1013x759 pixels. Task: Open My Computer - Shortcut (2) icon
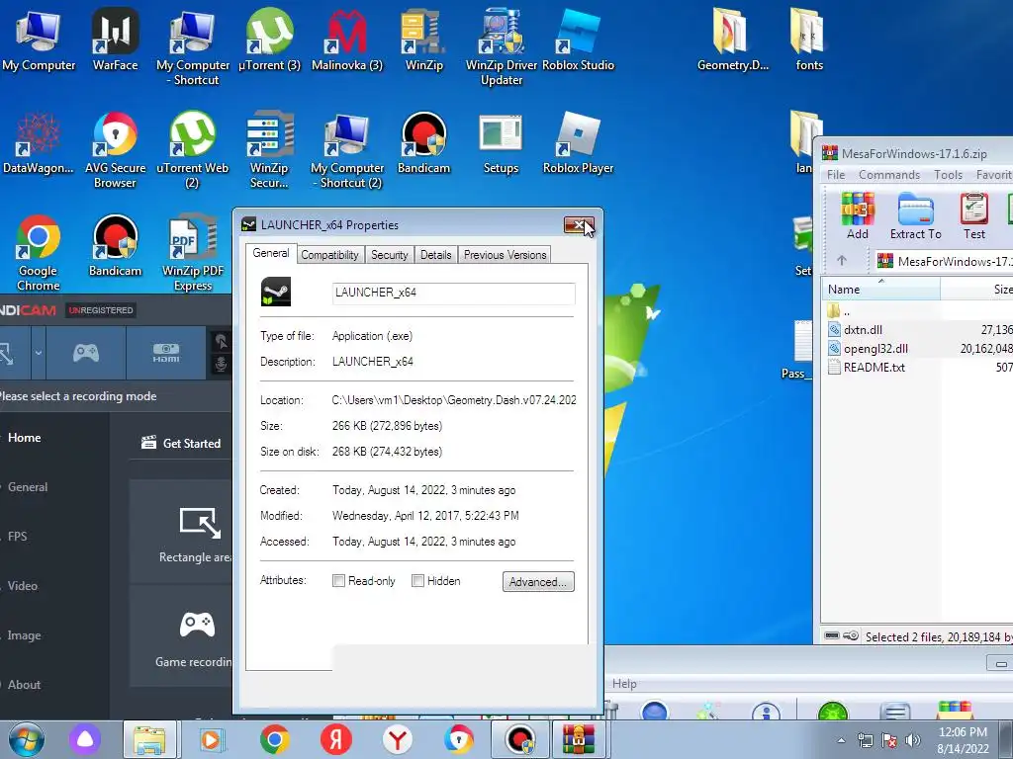coord(347,150)
